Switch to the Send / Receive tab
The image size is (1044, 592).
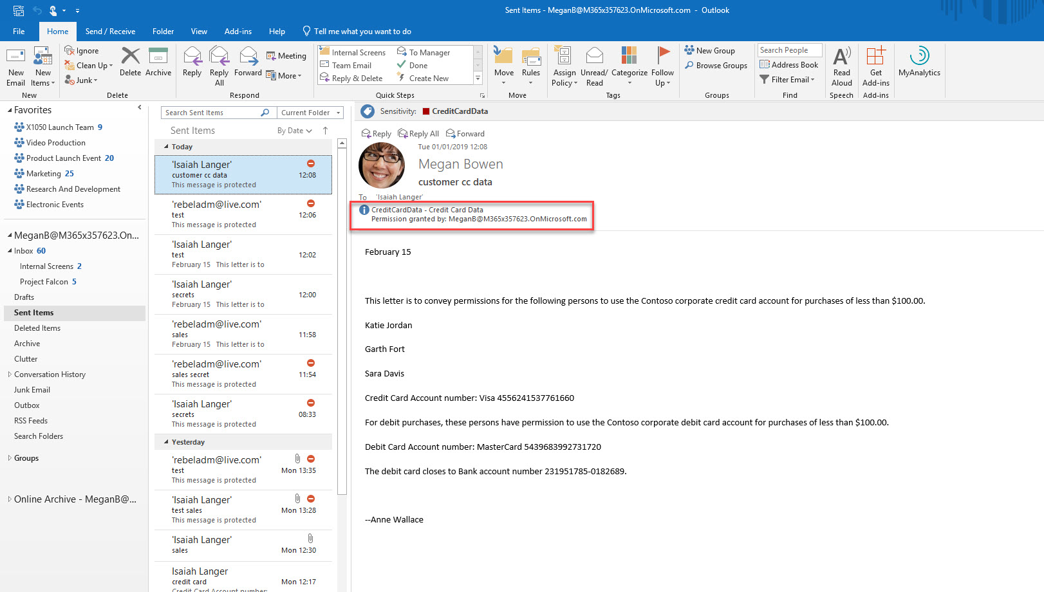[110, 32]
